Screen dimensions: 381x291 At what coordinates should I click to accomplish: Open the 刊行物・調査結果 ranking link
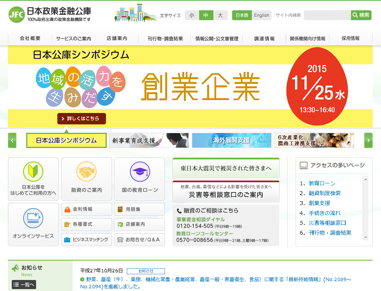point(330,233)
